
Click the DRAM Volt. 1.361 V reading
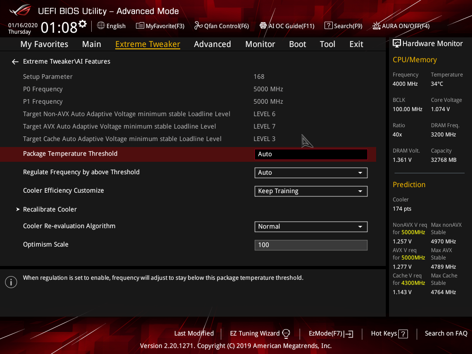pos(402,160)
